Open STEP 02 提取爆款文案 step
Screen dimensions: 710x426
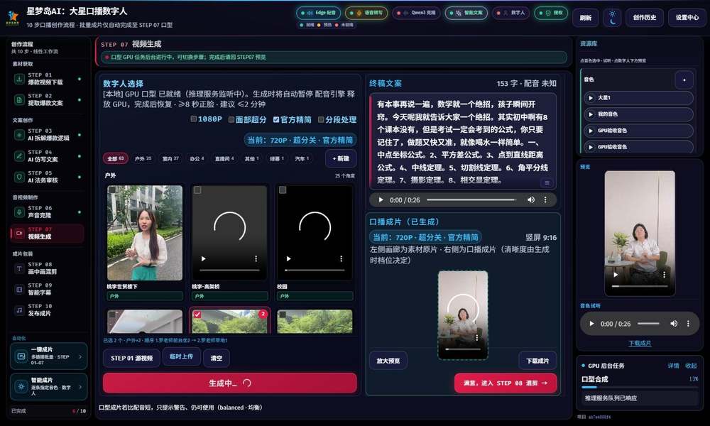[48, 99]
